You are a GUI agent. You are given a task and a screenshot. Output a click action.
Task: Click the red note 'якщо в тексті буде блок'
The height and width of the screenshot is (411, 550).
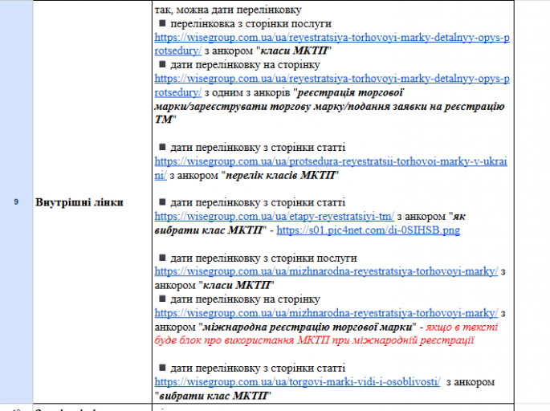pos(326,333)
